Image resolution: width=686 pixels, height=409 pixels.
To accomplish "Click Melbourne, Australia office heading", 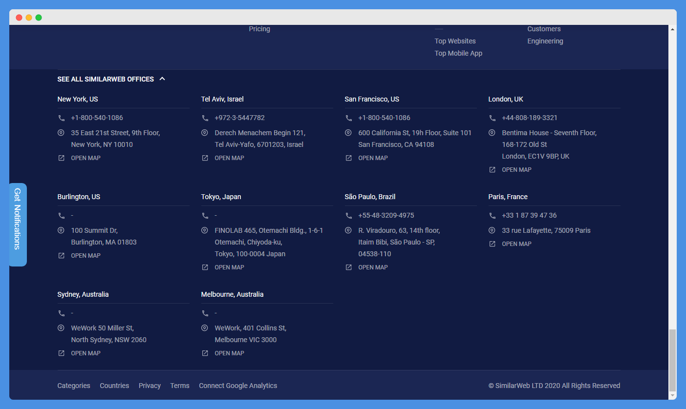I will (x=232, y=294).
